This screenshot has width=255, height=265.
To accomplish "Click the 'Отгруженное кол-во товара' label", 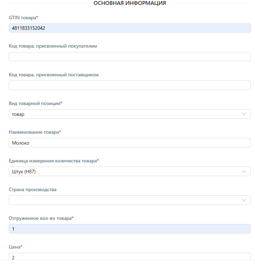I will click(x=40, y=218).
